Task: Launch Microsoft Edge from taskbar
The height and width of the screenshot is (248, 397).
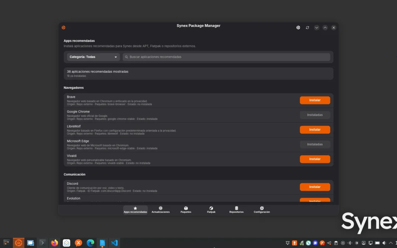Action: 90,243
